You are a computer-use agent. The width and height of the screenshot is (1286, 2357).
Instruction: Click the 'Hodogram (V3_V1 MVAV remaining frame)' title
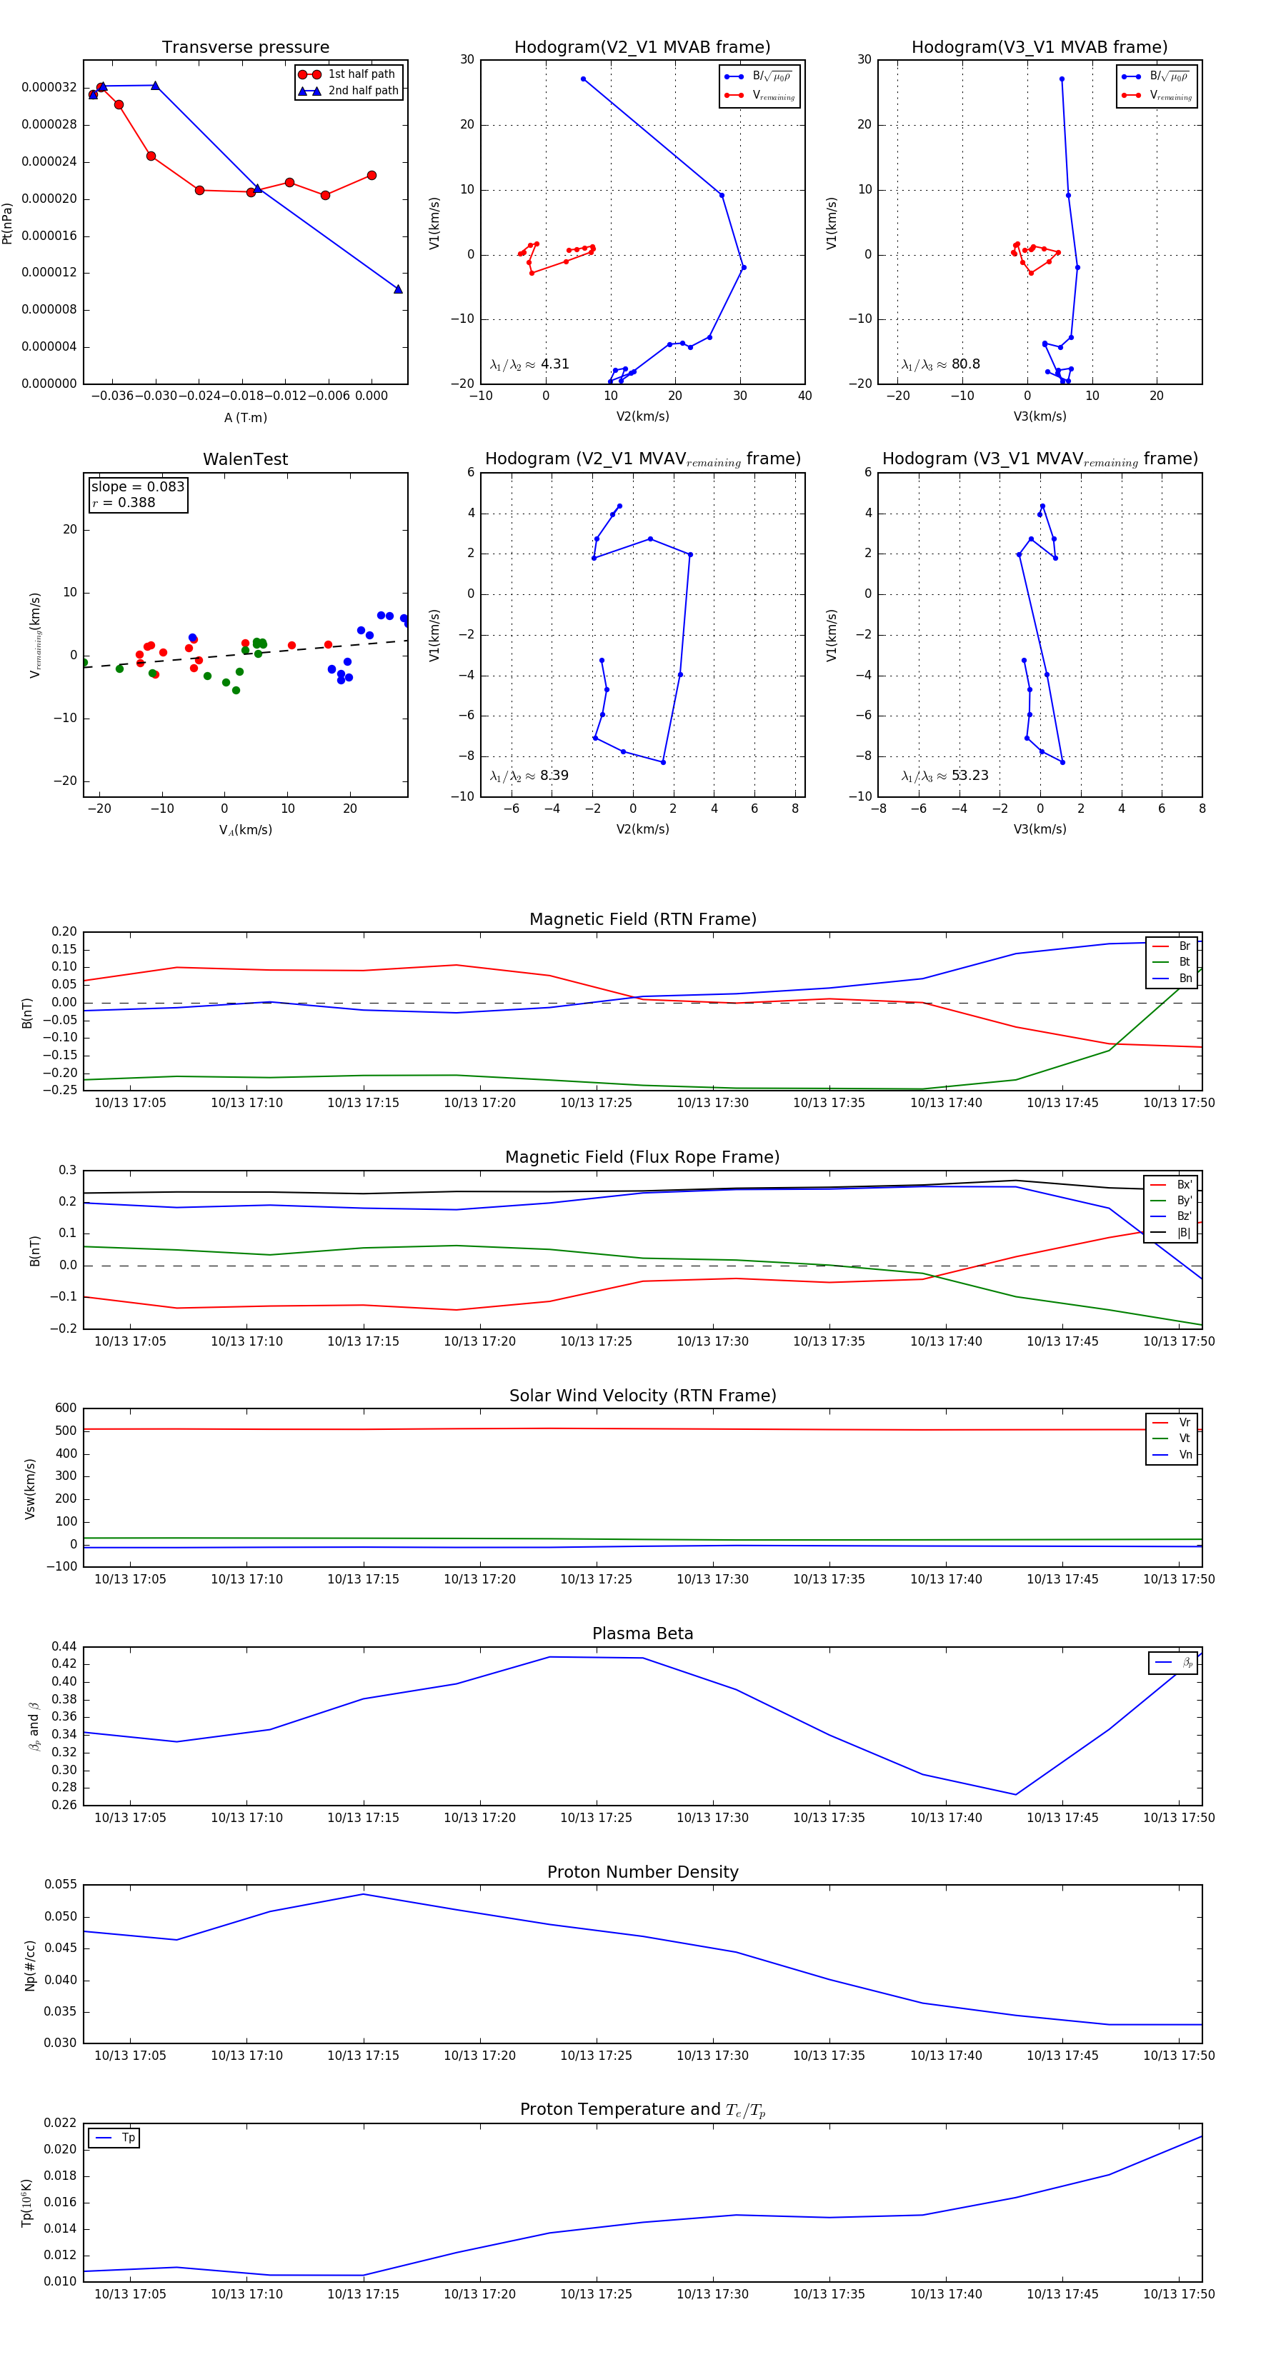(1040, 459)
